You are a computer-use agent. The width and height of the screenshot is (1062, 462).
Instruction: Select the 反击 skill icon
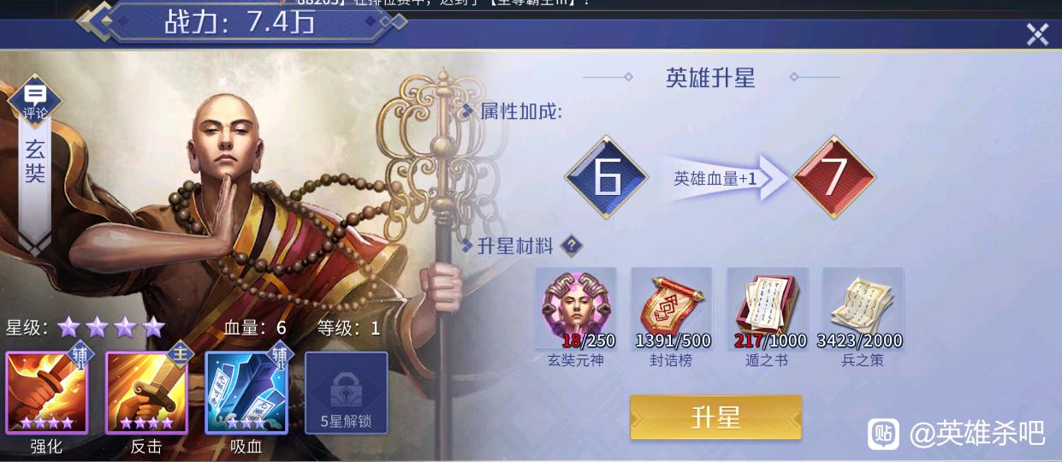pyautogui.click(x=146, y=393)
